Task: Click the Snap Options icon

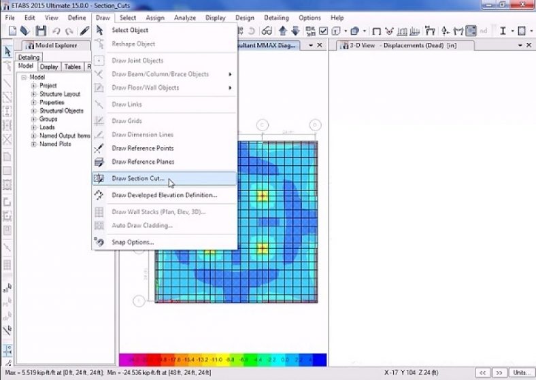Action: point(99,242)
